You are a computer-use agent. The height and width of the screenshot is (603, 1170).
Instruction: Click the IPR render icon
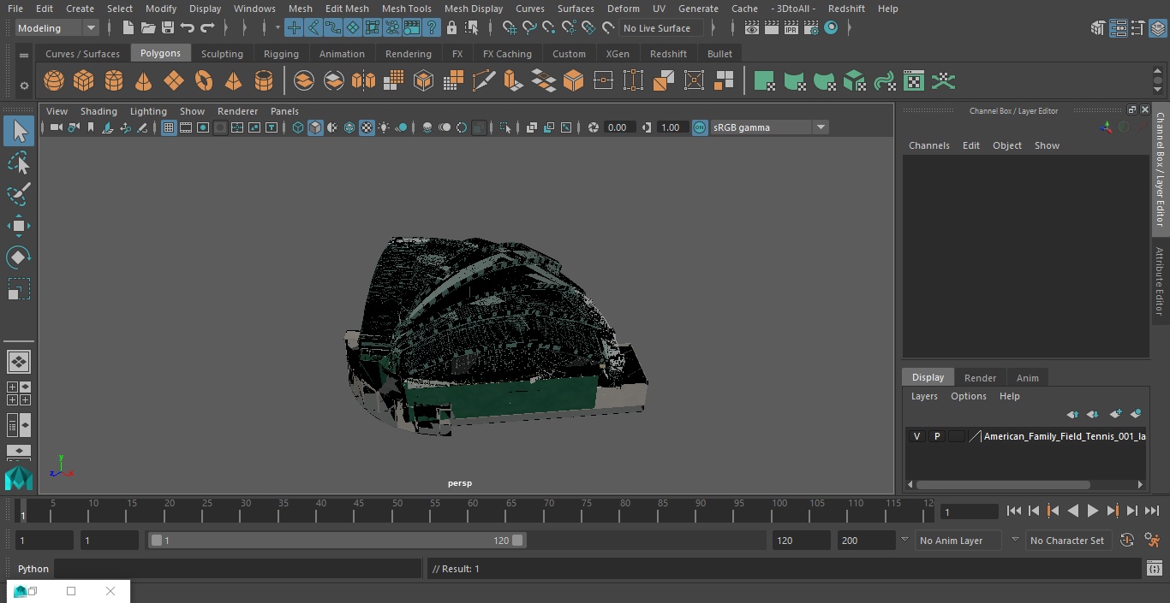point(791,28)
